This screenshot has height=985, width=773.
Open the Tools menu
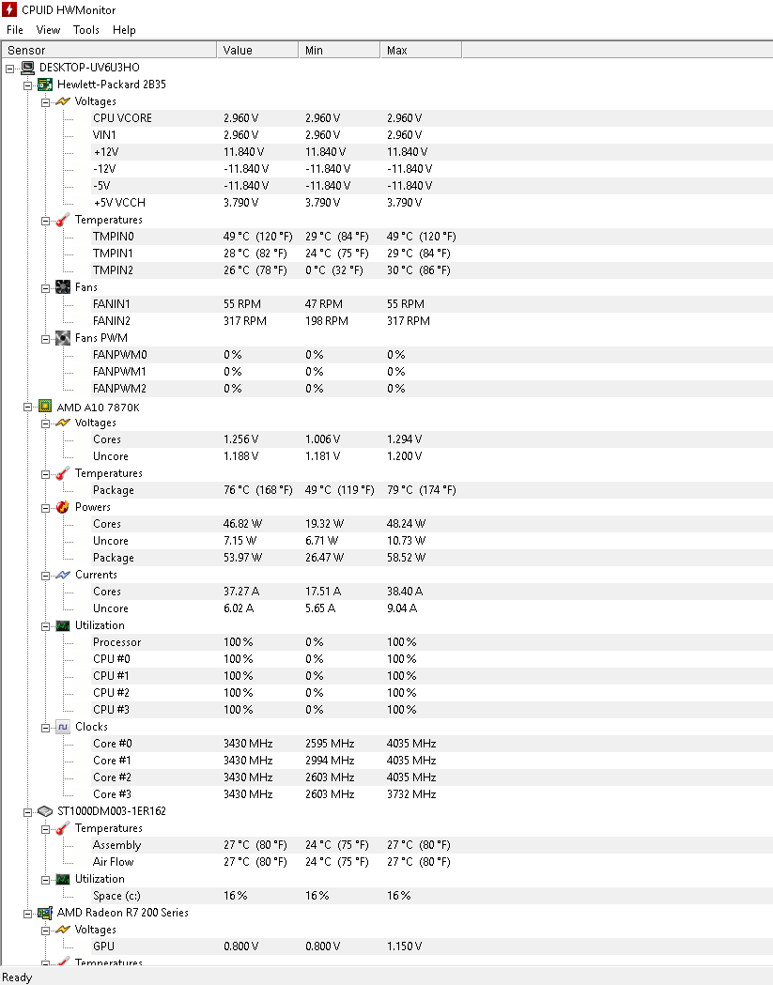pos(86,30)
